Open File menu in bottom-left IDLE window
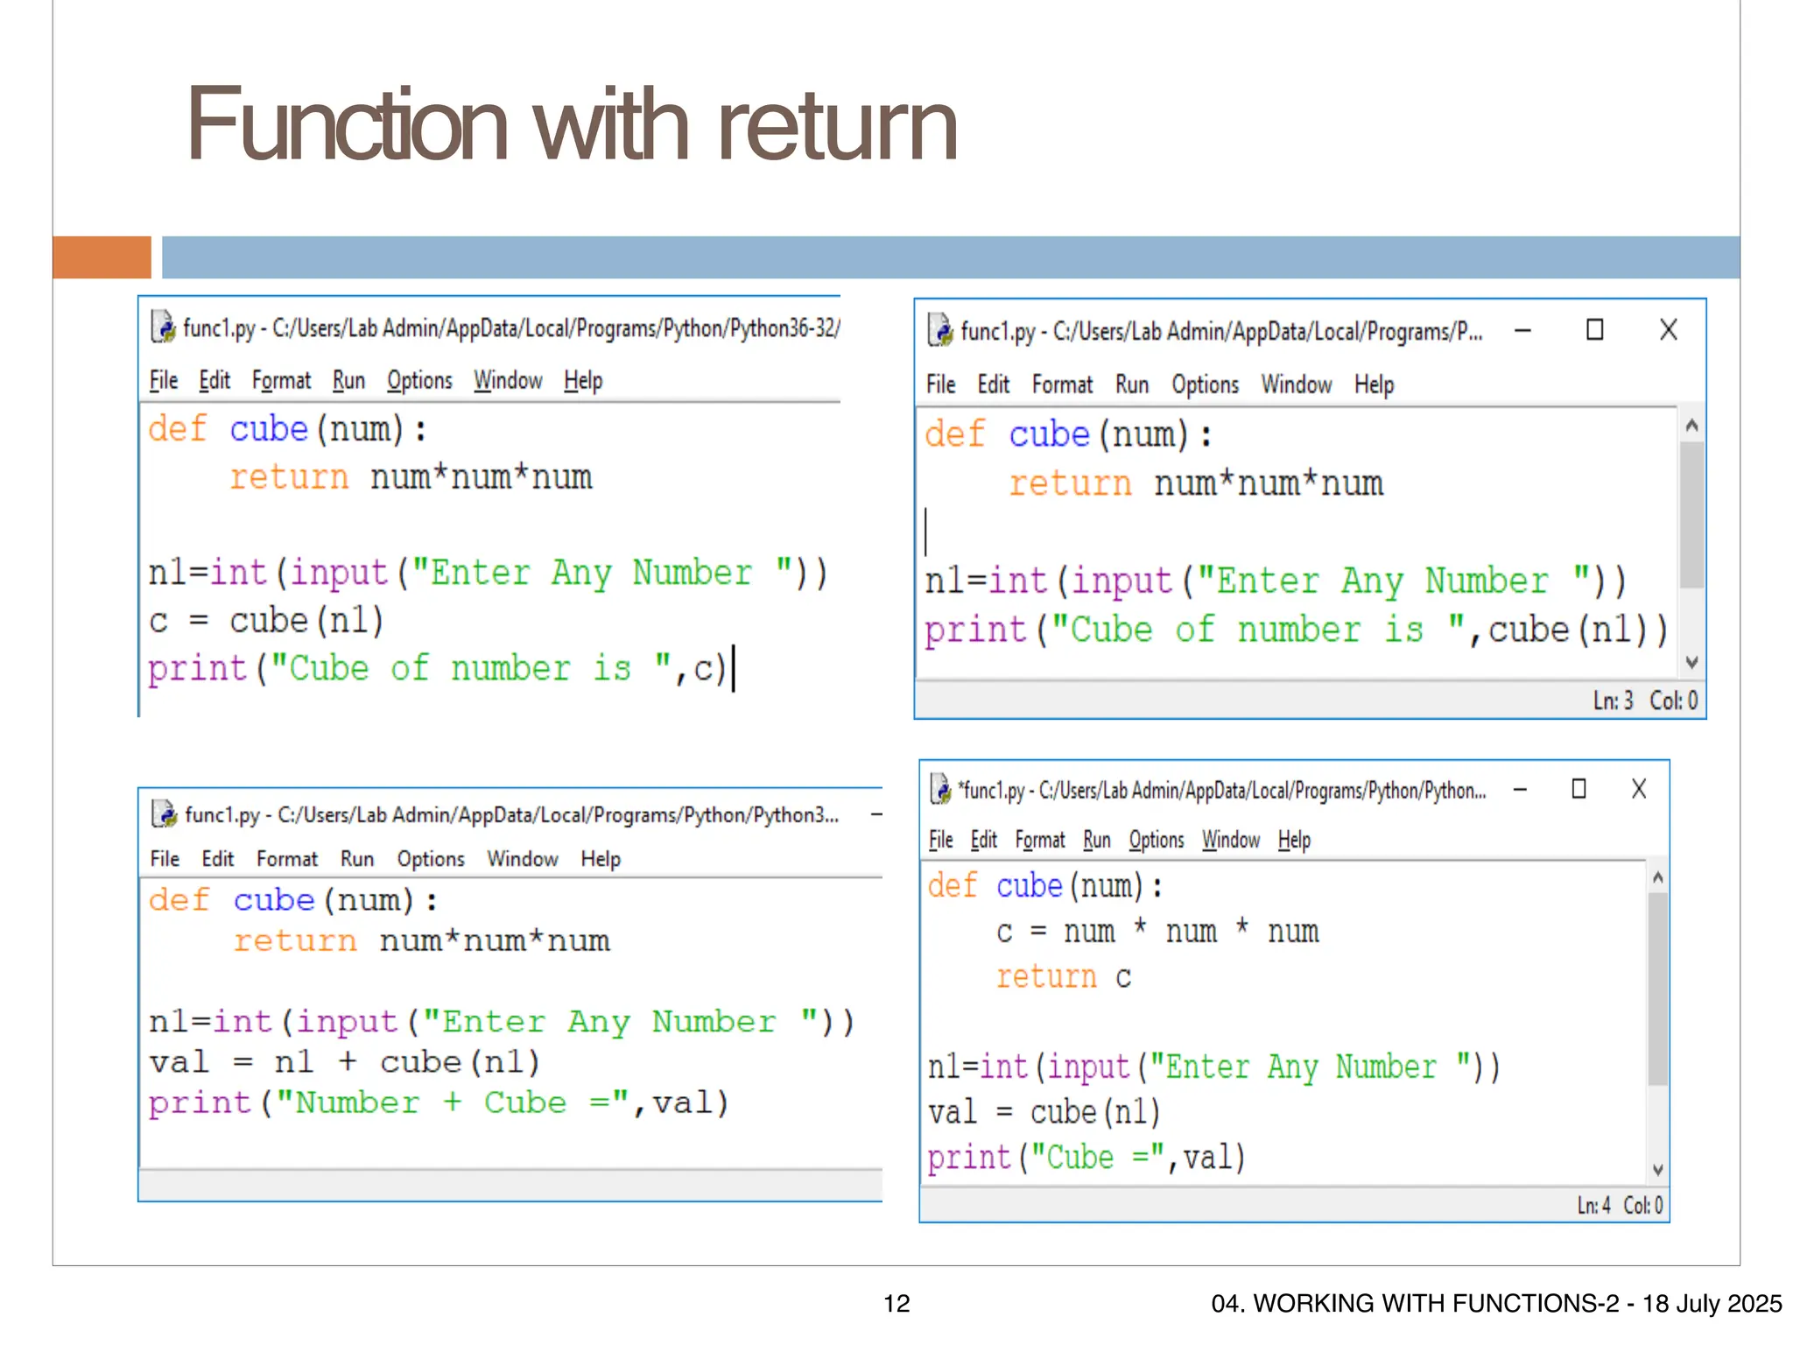1793x1345 pixels. point(165,859)
